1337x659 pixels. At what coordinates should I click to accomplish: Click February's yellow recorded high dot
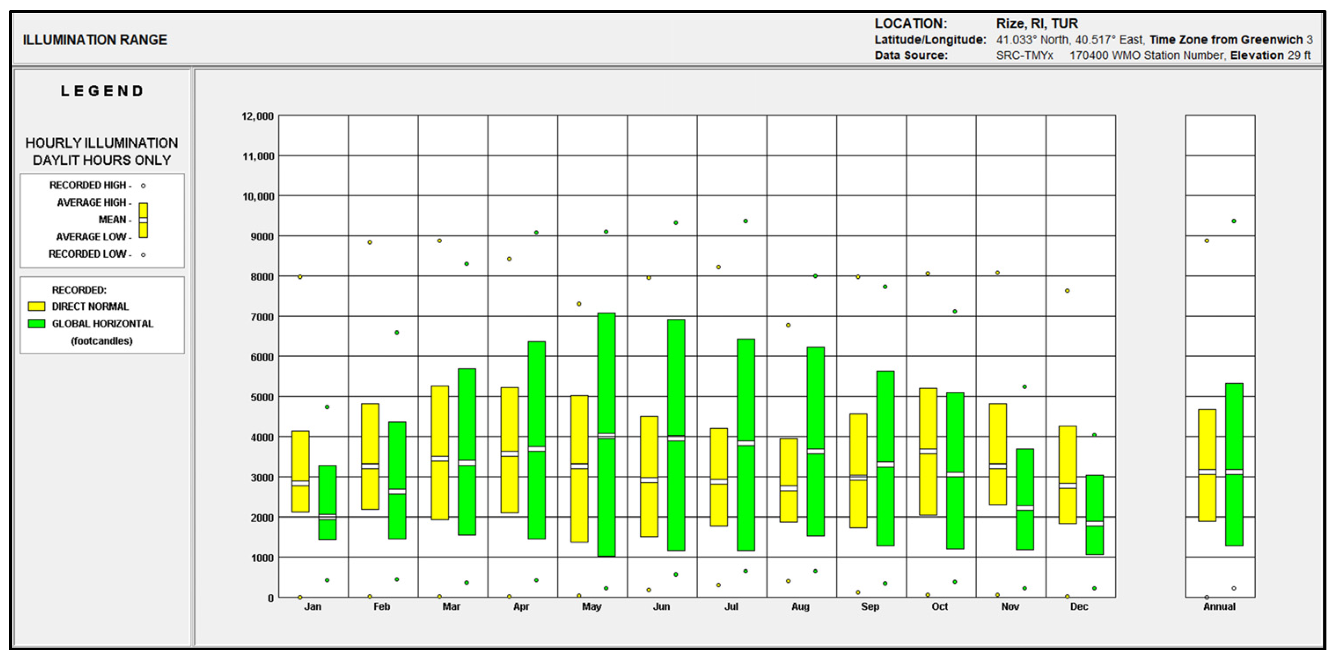(370, 242)
